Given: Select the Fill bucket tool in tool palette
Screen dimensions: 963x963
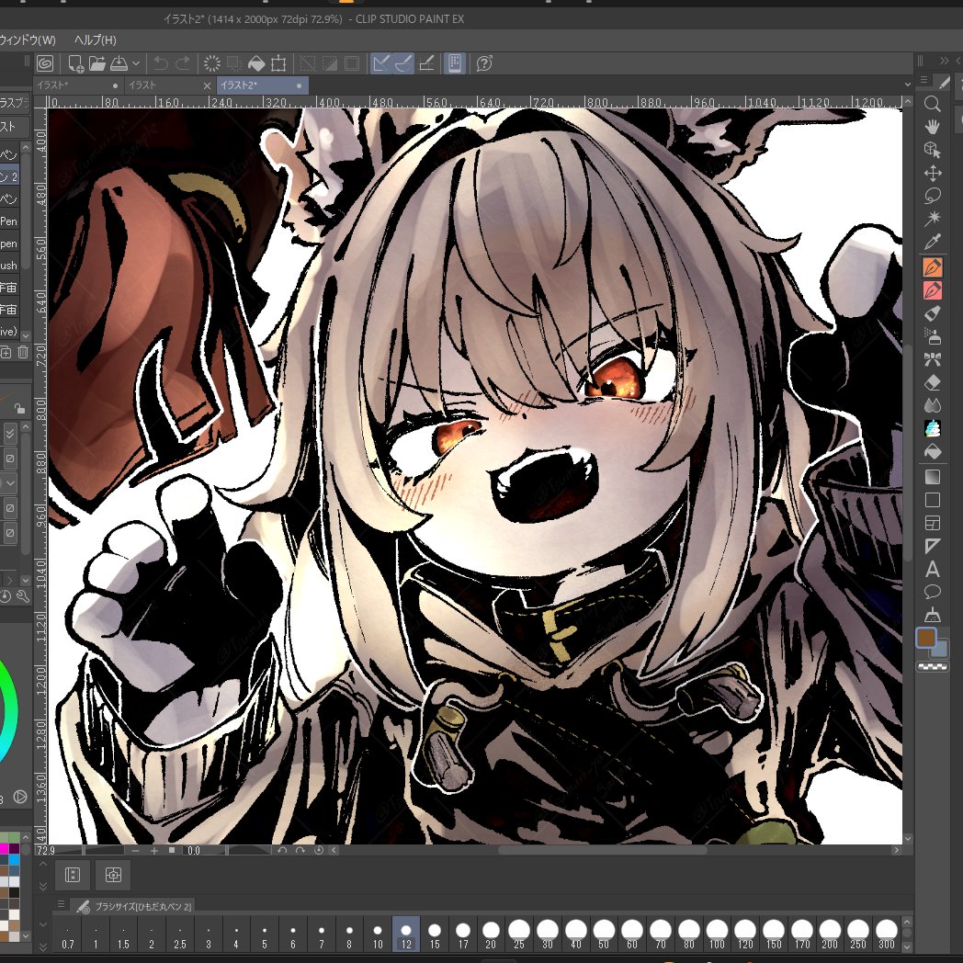Looking at the screenshot, I should pos(933,451).
